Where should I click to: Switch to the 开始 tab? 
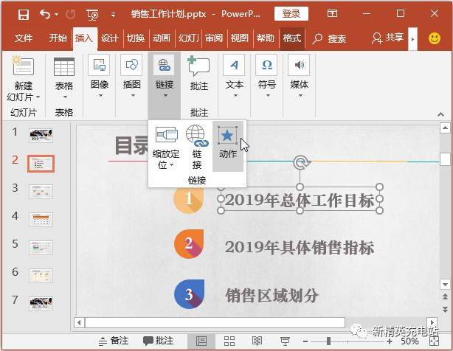pos(58,38)
